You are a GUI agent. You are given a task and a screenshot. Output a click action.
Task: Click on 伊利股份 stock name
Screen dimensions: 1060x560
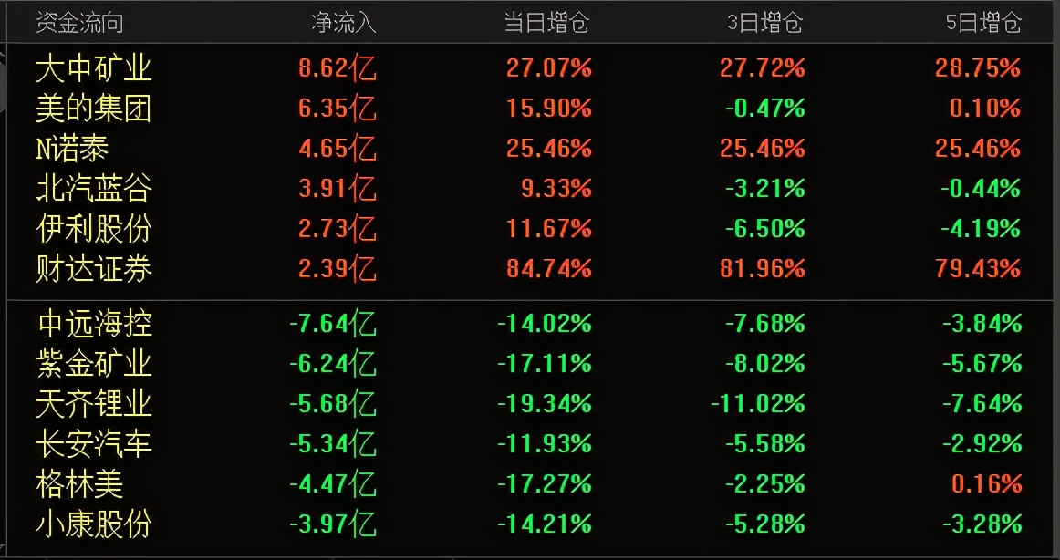[94, 229]
